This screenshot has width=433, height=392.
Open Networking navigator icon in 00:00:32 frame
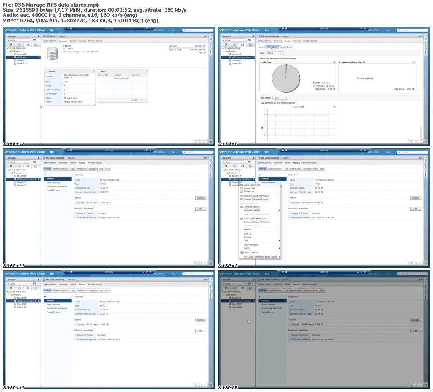pos(36,44)
